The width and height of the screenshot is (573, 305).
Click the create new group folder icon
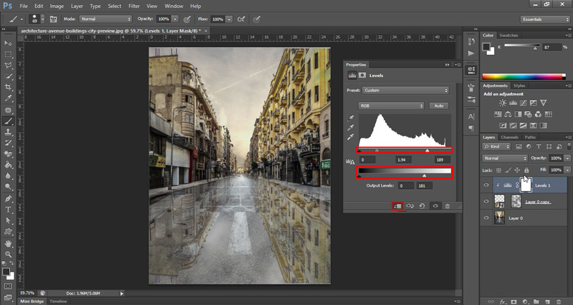click(x=536, y=302)
